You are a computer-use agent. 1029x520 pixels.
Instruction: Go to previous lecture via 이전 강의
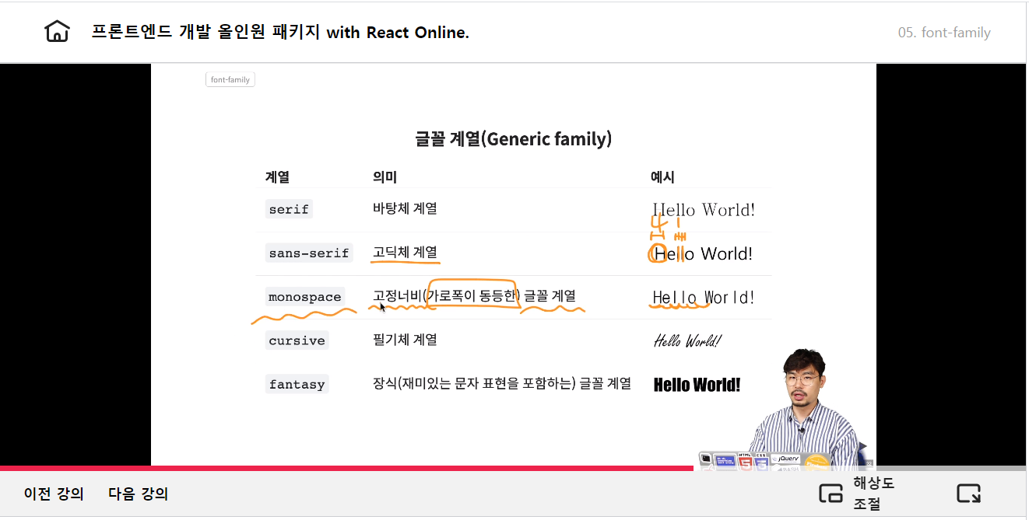54,494
